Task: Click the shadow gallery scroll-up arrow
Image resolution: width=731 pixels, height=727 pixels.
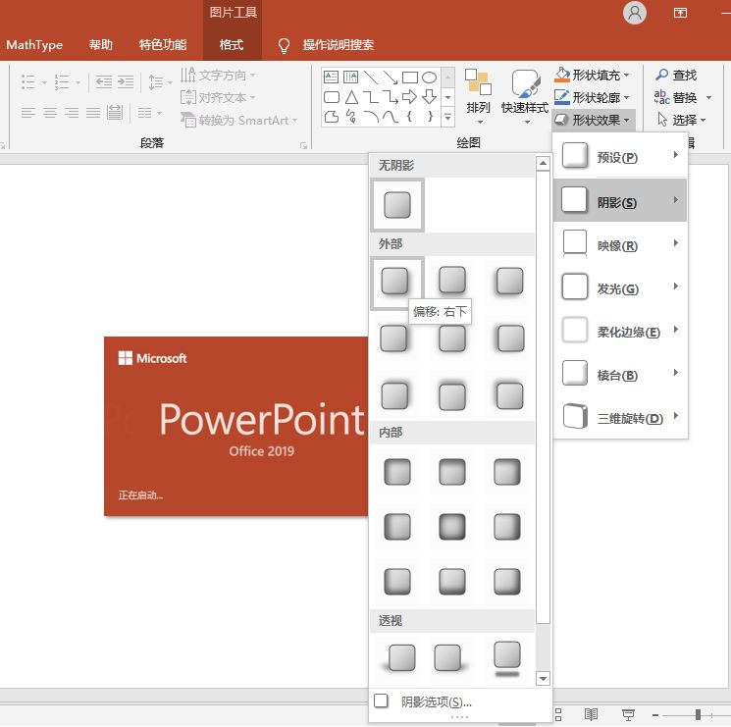Action: point(543,164)
